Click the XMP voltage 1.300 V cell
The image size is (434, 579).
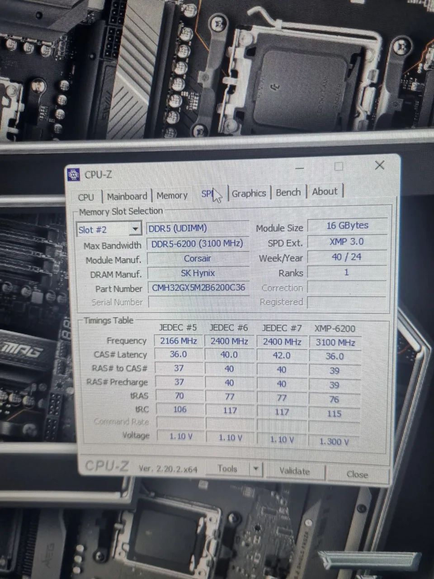pyautogui.click(x=335, y=441)
